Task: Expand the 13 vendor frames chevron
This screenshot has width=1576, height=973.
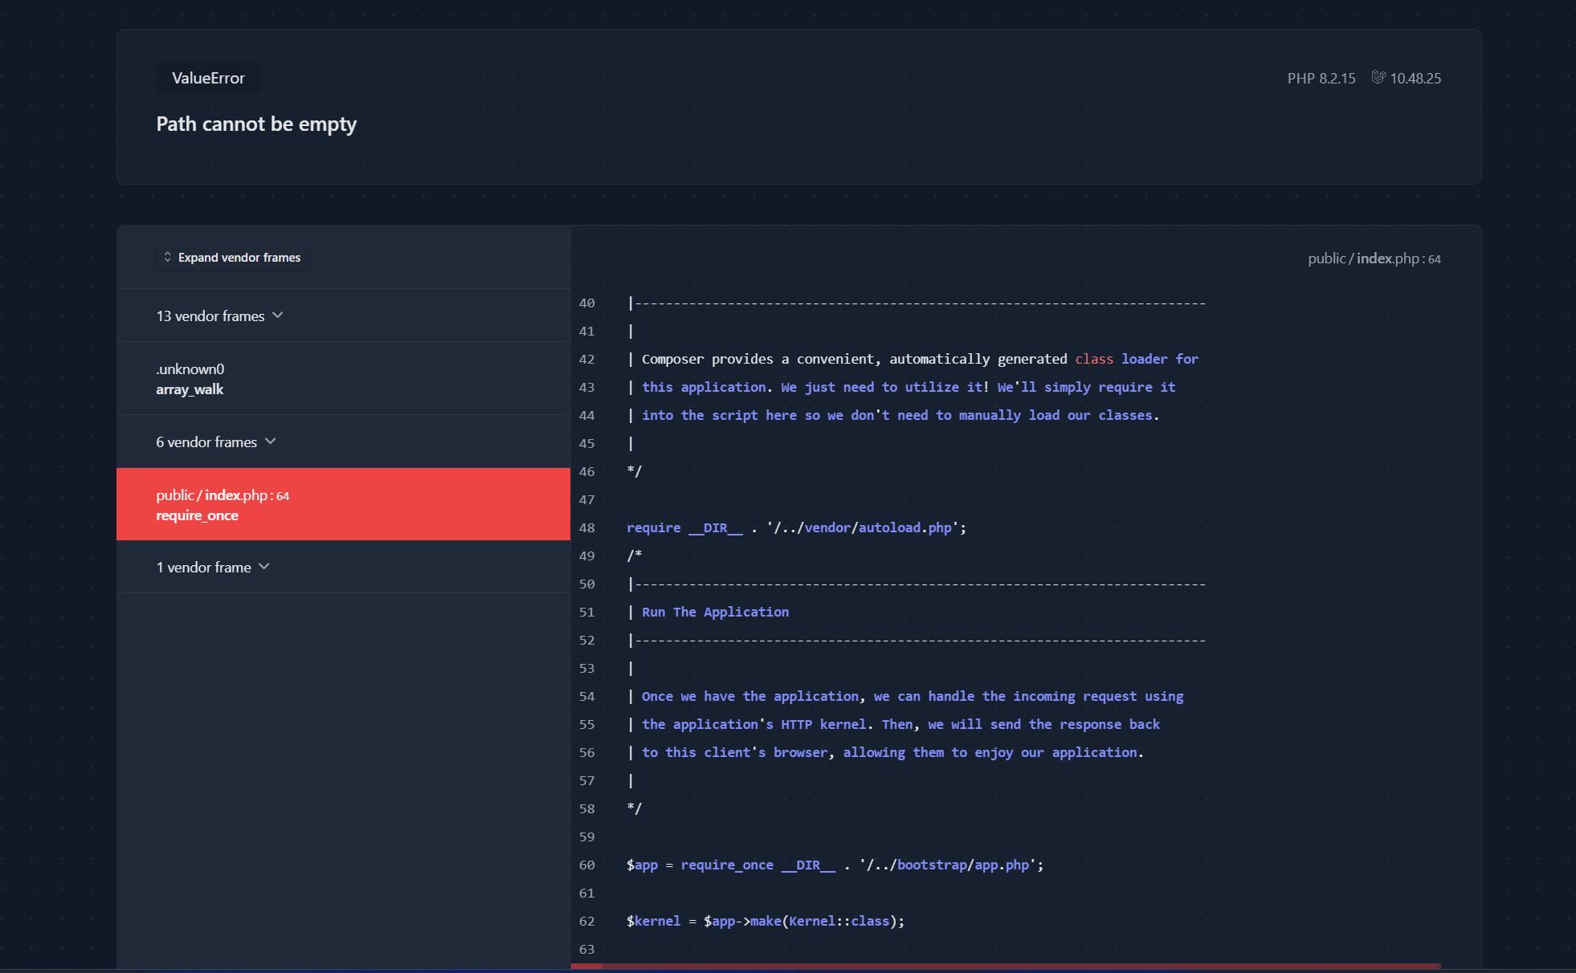Action: [x=278, y=316]
